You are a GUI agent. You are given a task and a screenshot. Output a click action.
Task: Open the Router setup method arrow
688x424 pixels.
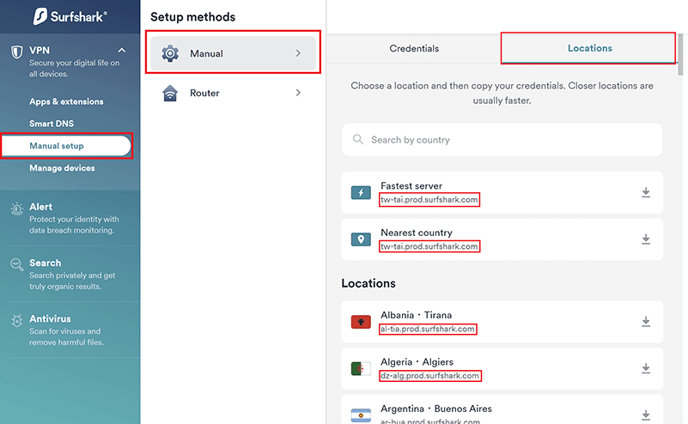[x=298, y=93]
